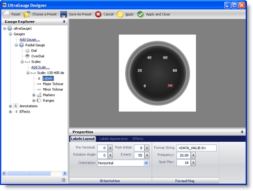
Task: Click the scroll right arrow in Gauge Explorer
Action: click(x=64, y=173)
